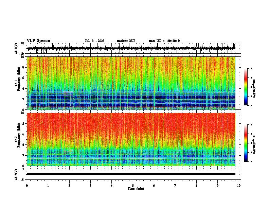Click inside the ch.1 frequency spectrogram
Image resolution: width=269 pixels, height=208 pixels.
[x=131, y=83]
